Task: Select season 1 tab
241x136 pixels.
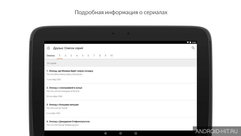Action: [60, 56]
